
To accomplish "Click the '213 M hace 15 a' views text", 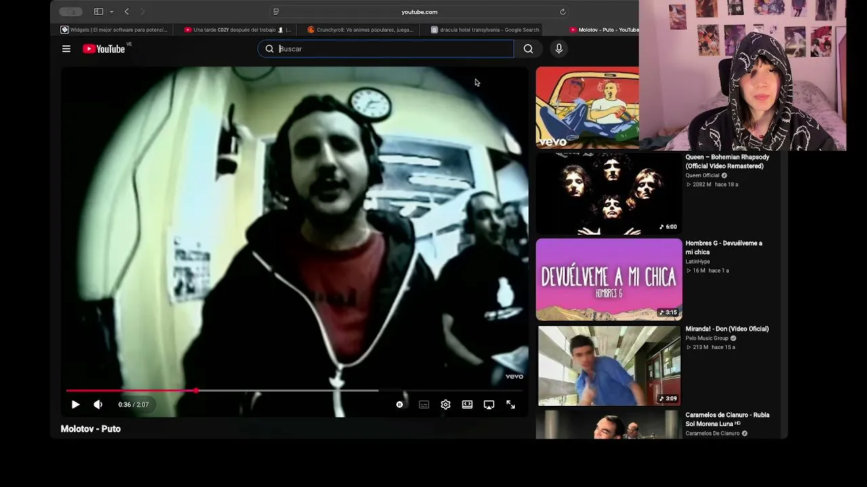I will pos(711,347).
